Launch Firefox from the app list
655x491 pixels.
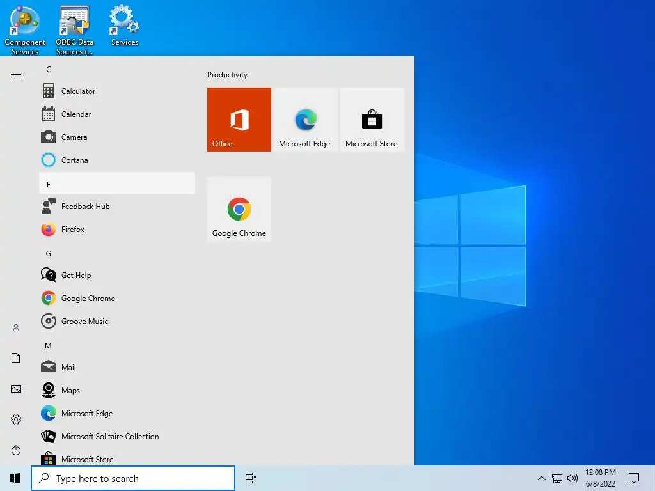coord(117,230)
